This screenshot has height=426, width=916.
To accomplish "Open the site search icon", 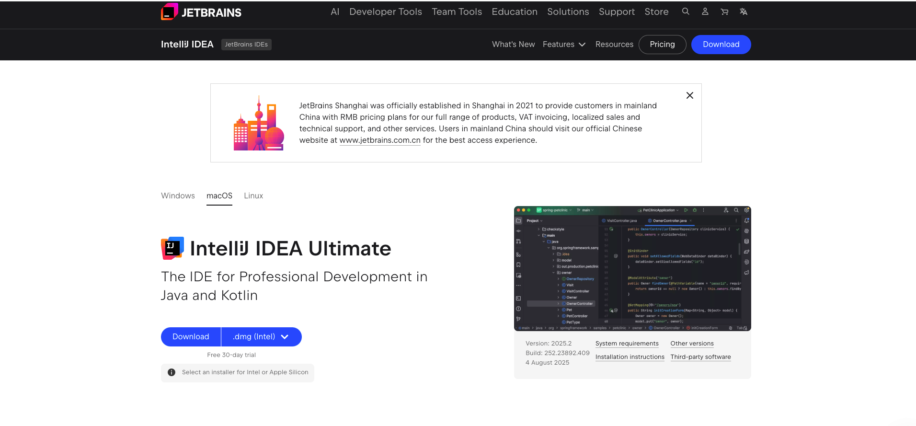I will point(686,12).
